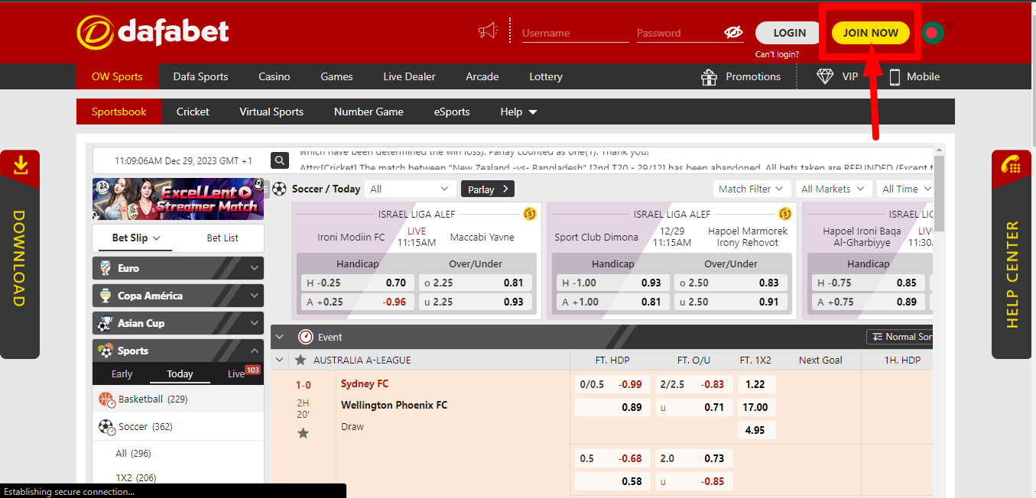
Task: Click the Help Center phone icon
Action: (x=1012, y=164)
